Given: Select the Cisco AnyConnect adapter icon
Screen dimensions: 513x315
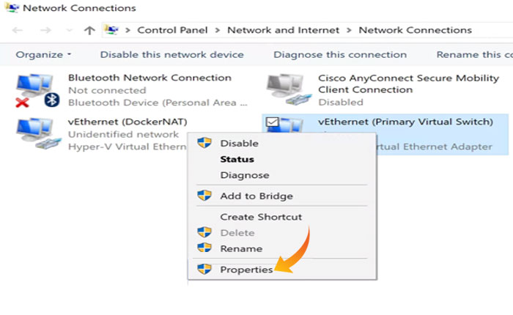Looking at the screenshot, I should tap(285, 89).
